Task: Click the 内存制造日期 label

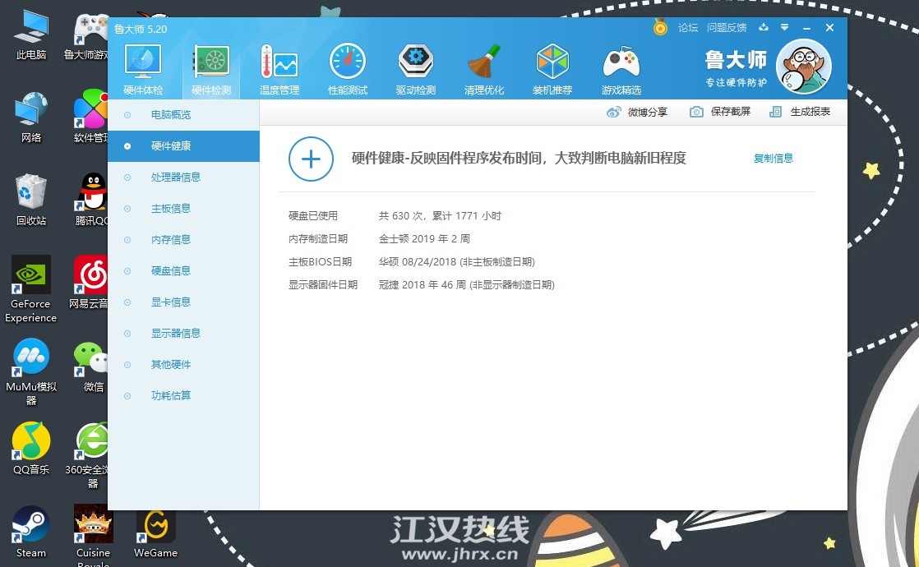Action: tap(317, 239)
